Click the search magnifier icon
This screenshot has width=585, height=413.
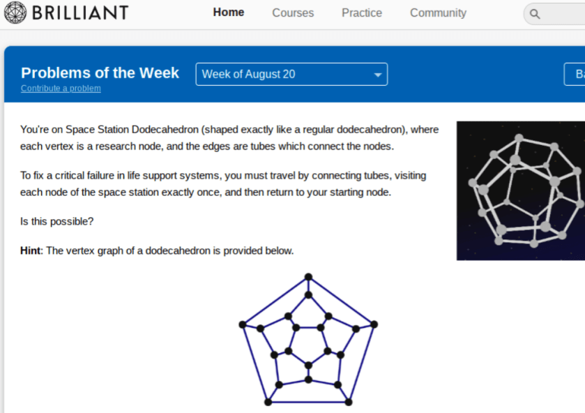(534, 13)
